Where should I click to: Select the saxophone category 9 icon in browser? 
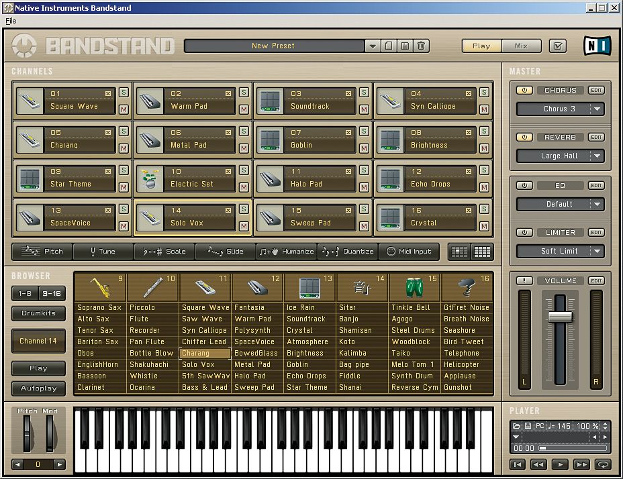click(100, 286)
